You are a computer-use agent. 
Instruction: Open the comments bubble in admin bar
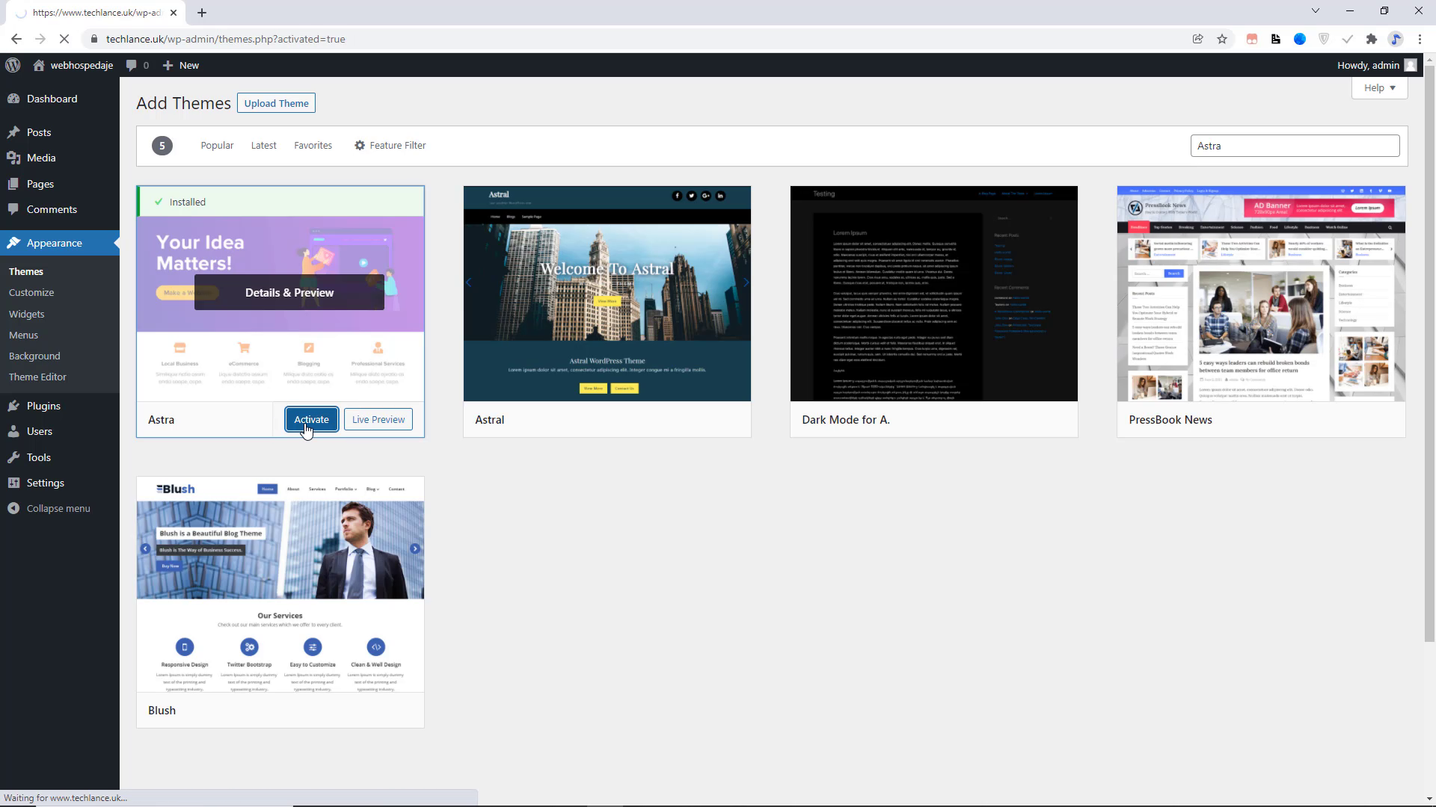pyautogui.click(x=132, y=65)
